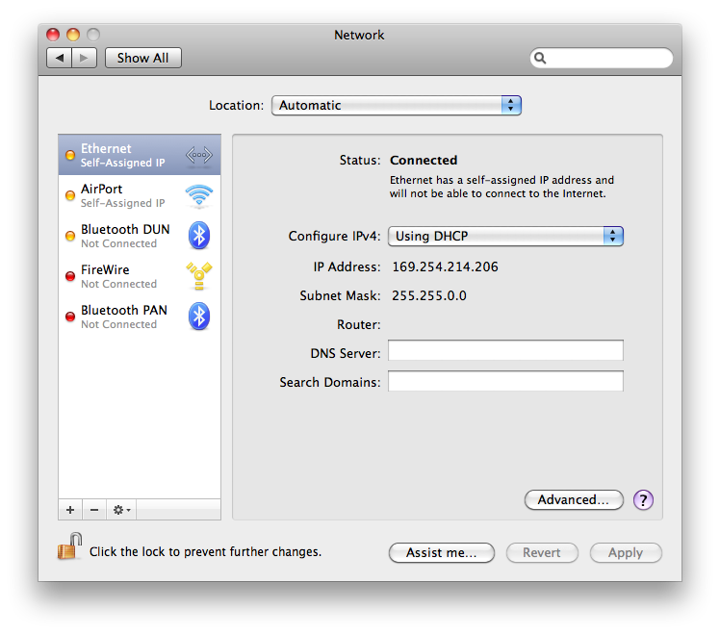Click the subnet mask 255.255.0.0
This screenshot has height=634, width=720.
[x=429, y=295]
